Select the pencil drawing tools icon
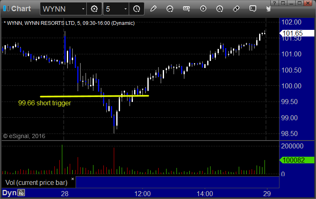 [x=153, y=9]
